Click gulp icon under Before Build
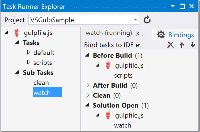Screen dimensions: 200x132 [x=108, y=65]
